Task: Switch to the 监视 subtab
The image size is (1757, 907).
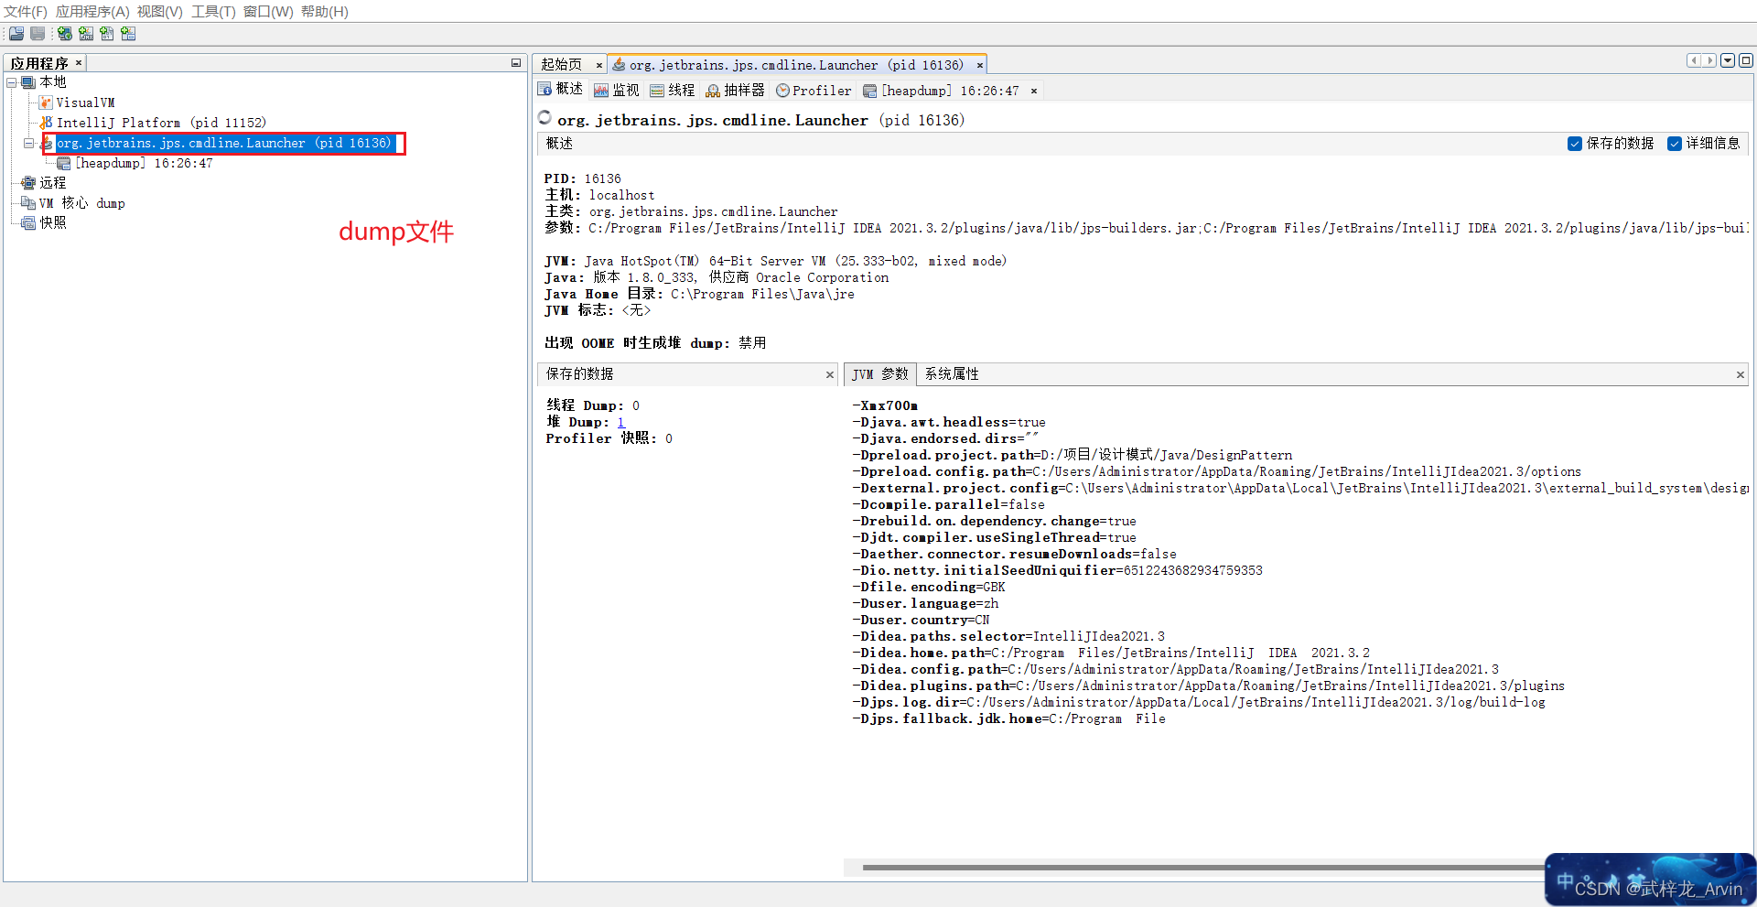Action: (x=617, y=91)
